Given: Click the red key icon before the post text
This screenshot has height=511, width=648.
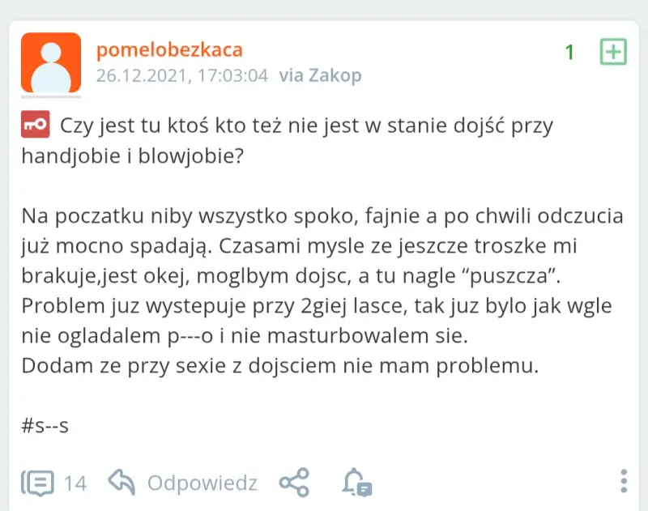Looking at the screenshot, I should click(35, 125).
